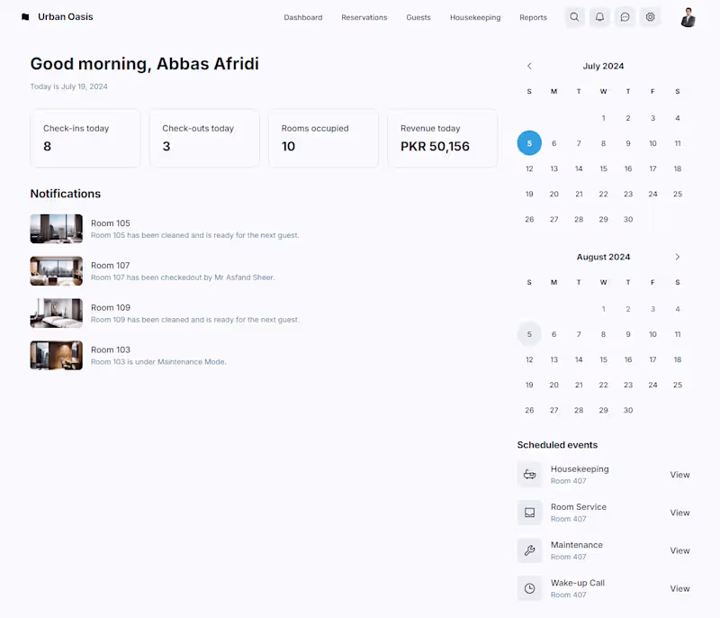Viewport: 720px width, 618px height.
Task: Go to previous month in calendar
Action: pos(529,66)
